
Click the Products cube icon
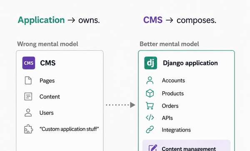[150, 93]
